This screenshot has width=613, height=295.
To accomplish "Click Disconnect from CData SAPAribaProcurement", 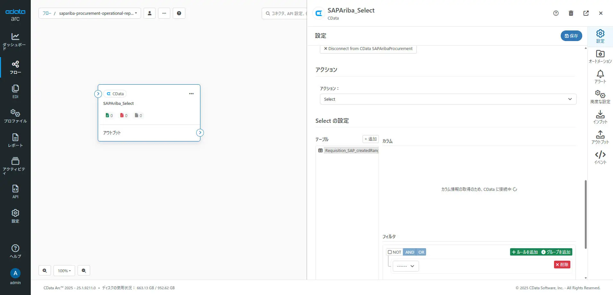I will [368, 49].
